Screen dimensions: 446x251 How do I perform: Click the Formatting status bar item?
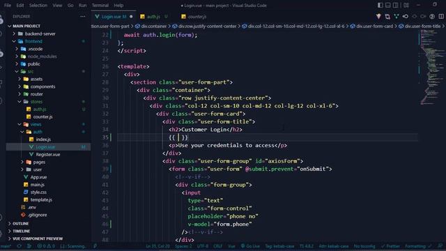pyautogui.click(x=418, y=246)
